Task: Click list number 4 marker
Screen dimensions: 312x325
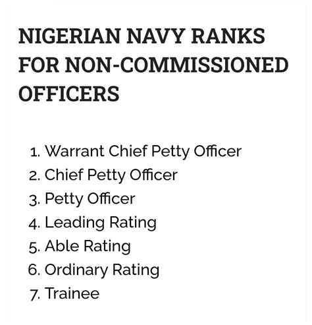Action: 34,223
